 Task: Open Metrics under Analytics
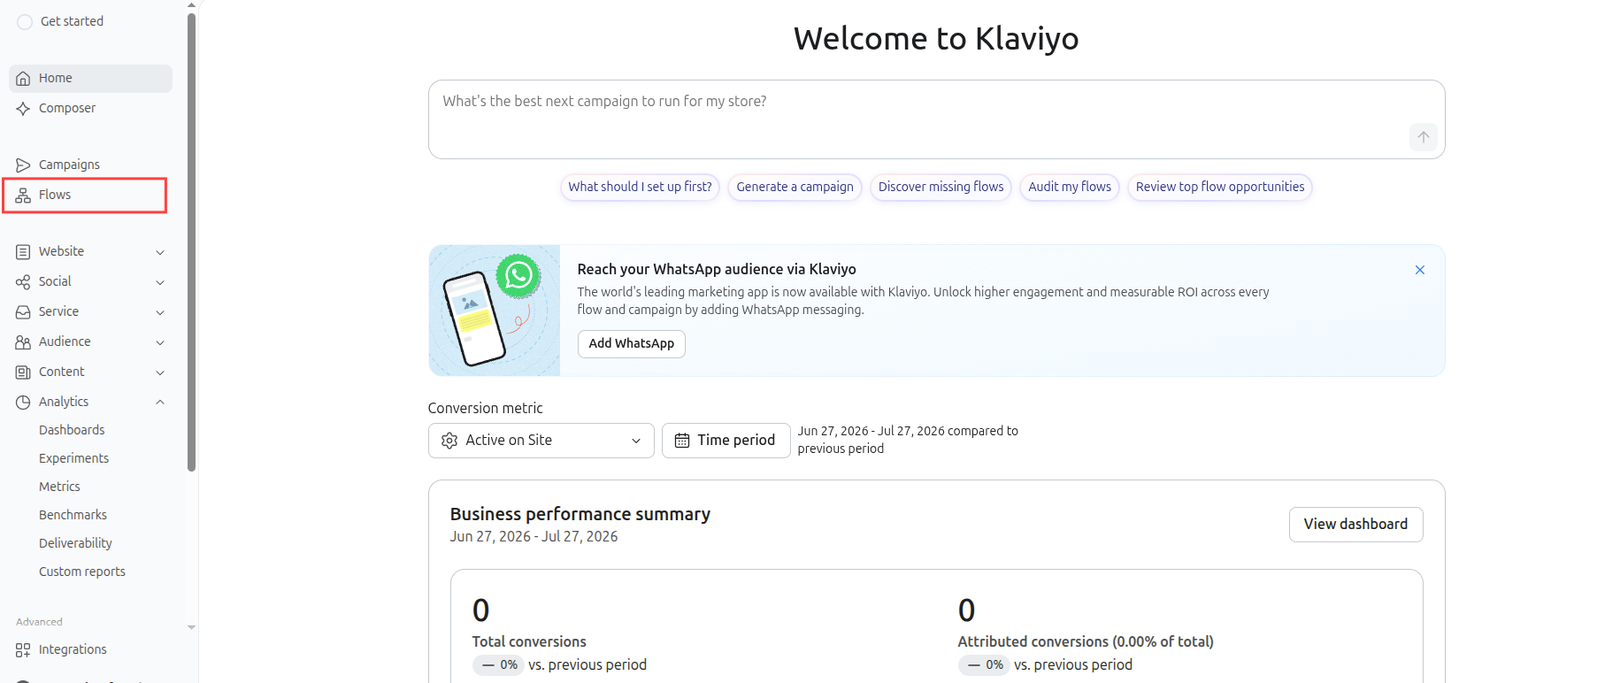tap(59, 487)
